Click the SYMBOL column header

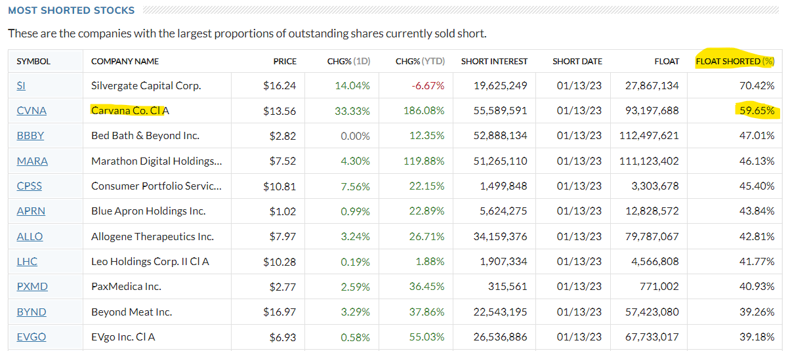[x=33, y=61]
